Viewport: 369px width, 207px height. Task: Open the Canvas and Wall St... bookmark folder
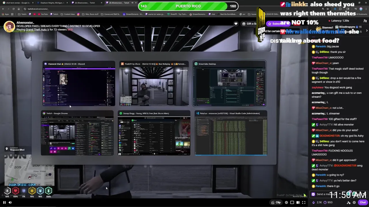(x=111, y=14)
